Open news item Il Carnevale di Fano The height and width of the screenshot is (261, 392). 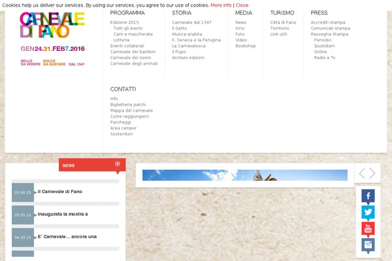59,192
